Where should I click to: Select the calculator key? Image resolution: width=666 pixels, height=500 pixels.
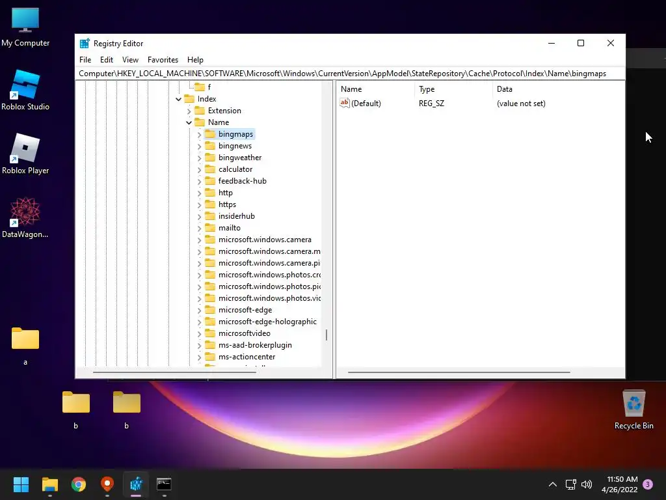coord(235,169)
